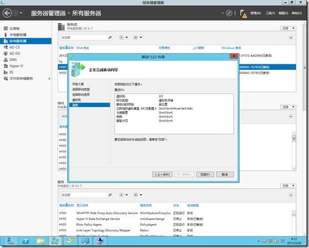
Task: Go to wizard step 虚拟机
Action: pos(76,100)
